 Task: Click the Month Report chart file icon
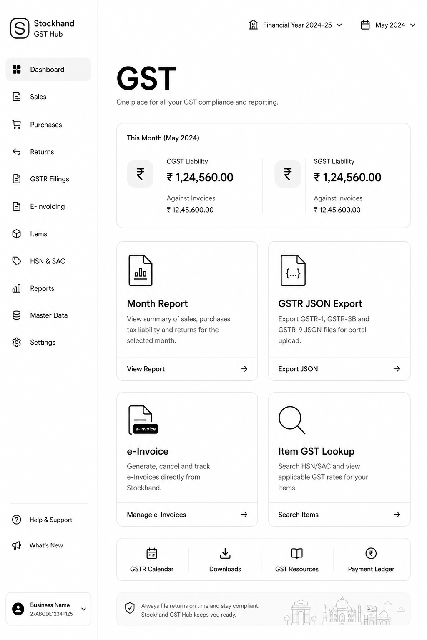pos(141,270)
